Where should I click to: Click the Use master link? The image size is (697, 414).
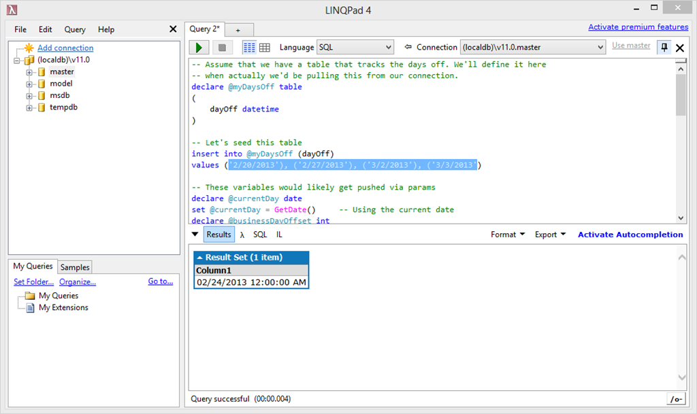pos(631,46)
